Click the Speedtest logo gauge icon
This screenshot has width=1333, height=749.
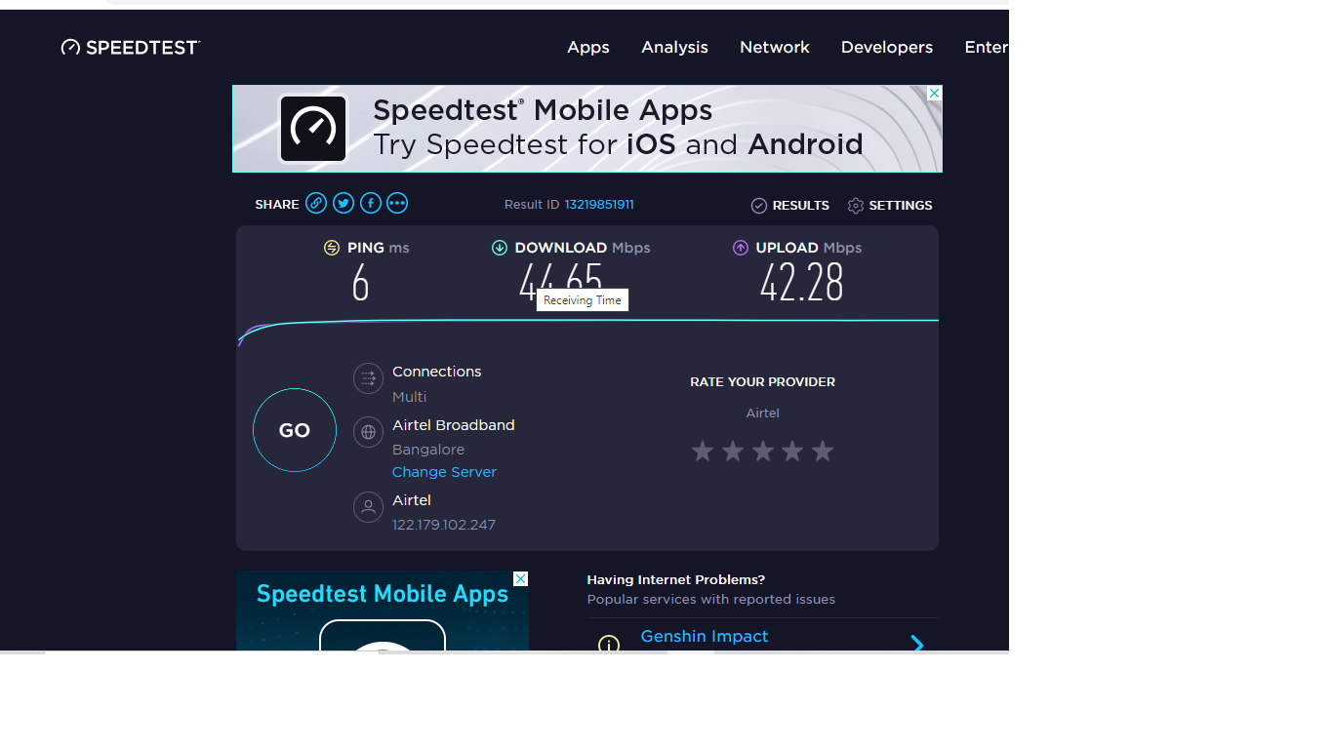pyautogui.click(x=69, y=46)
